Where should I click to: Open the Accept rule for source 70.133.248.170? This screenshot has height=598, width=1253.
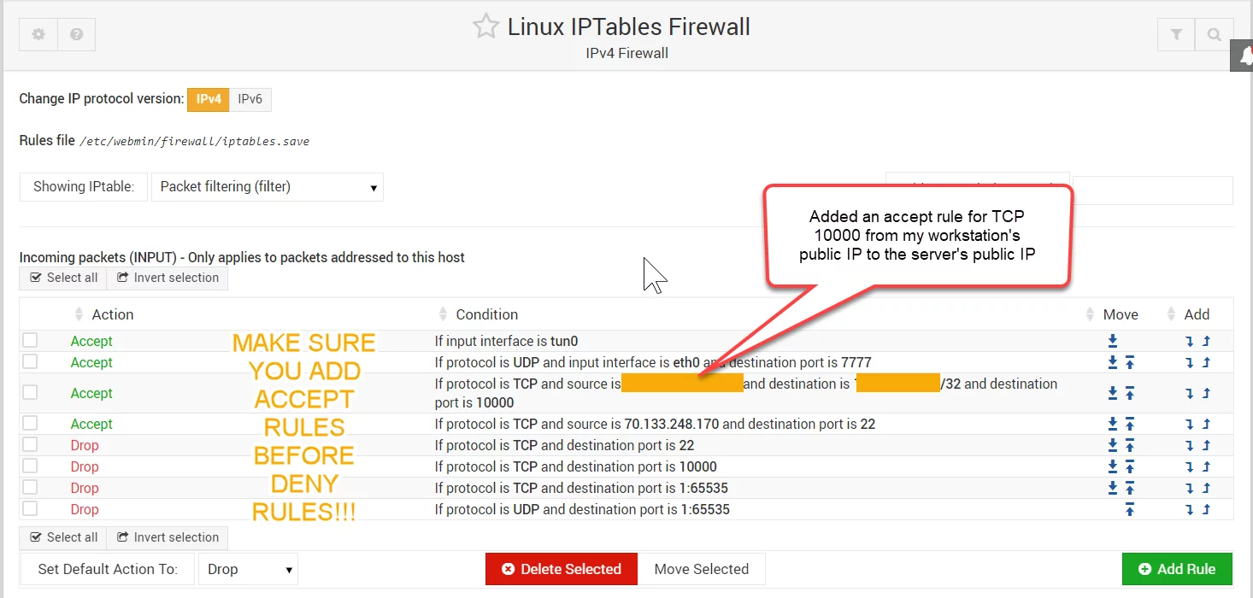pos(91,424)
